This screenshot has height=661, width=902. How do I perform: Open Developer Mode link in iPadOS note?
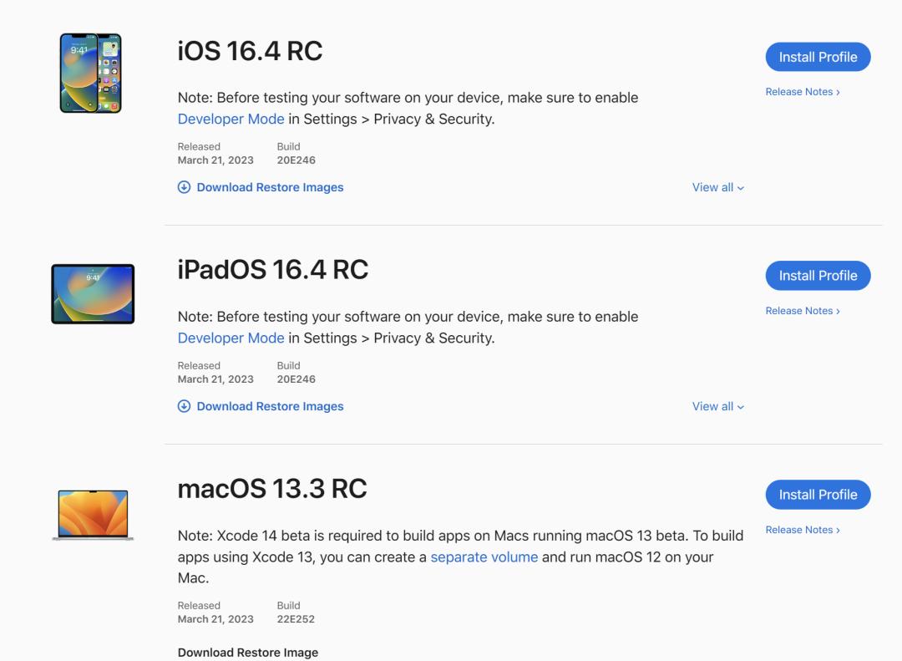(231, 338)
